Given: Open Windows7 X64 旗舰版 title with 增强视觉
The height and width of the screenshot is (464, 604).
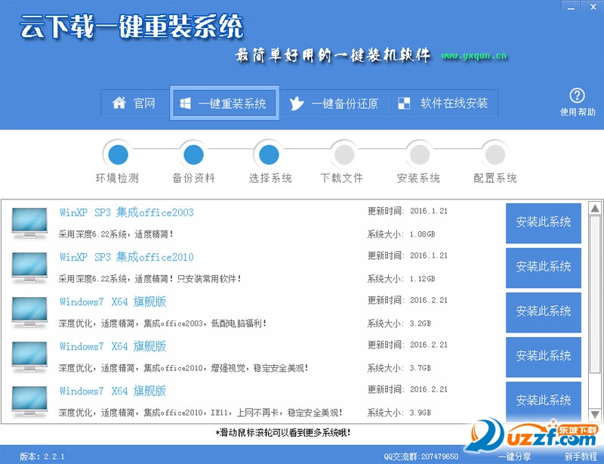Looking at the screenshot, I should pos(112,346).
